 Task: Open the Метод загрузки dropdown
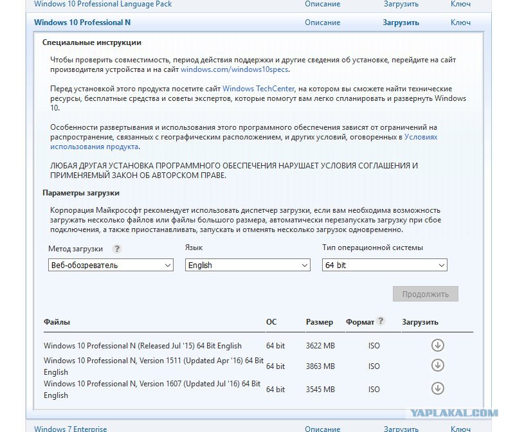[111, 265]
